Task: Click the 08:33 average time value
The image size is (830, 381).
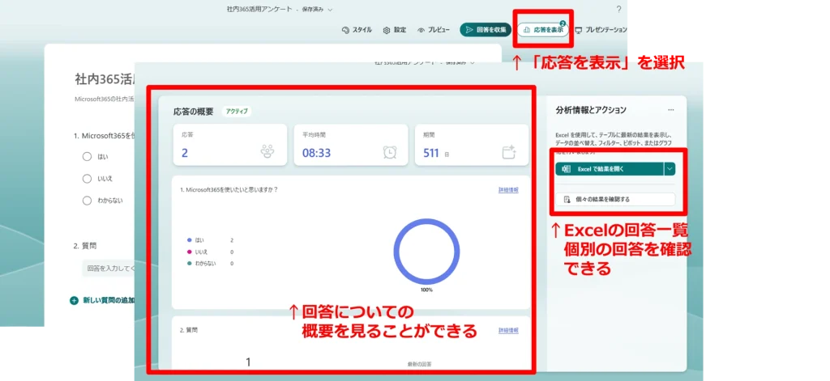Action: click(x=317, y=153)
